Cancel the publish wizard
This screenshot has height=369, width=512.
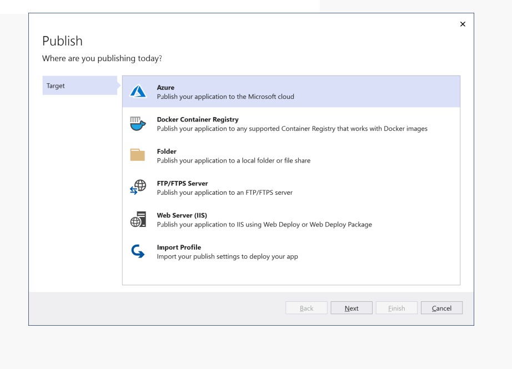pos(441,307)
